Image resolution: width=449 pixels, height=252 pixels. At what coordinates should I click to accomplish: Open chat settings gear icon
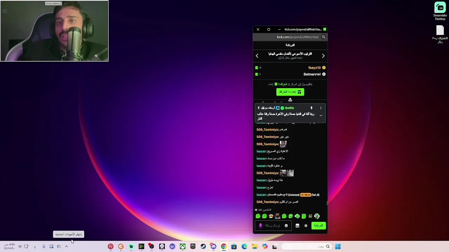pyautogui.click(x=306, y=226)
